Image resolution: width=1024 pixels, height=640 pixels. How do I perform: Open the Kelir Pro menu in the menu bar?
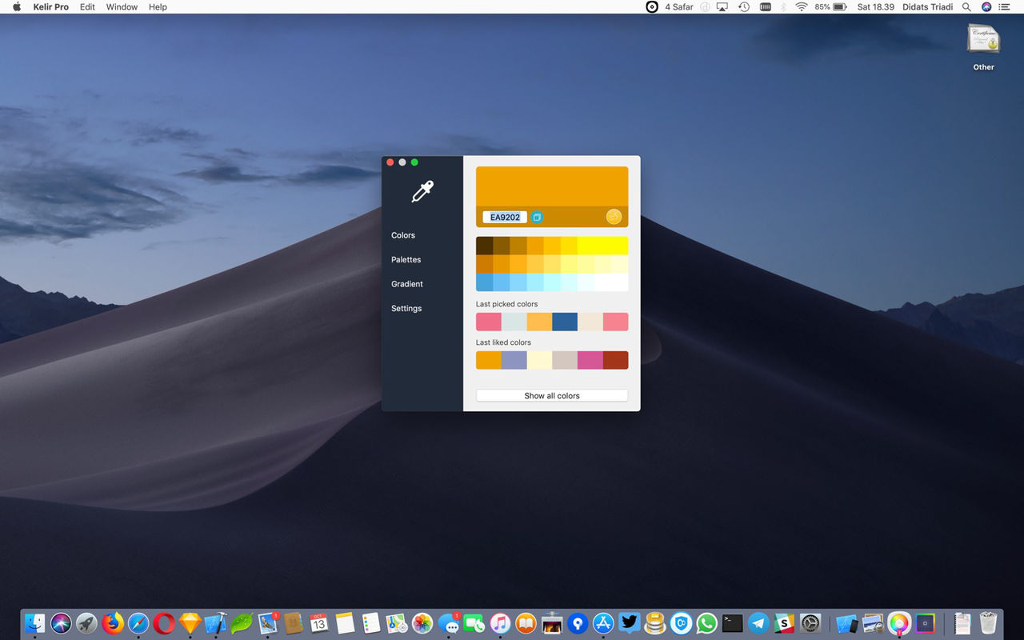[51, 6]
